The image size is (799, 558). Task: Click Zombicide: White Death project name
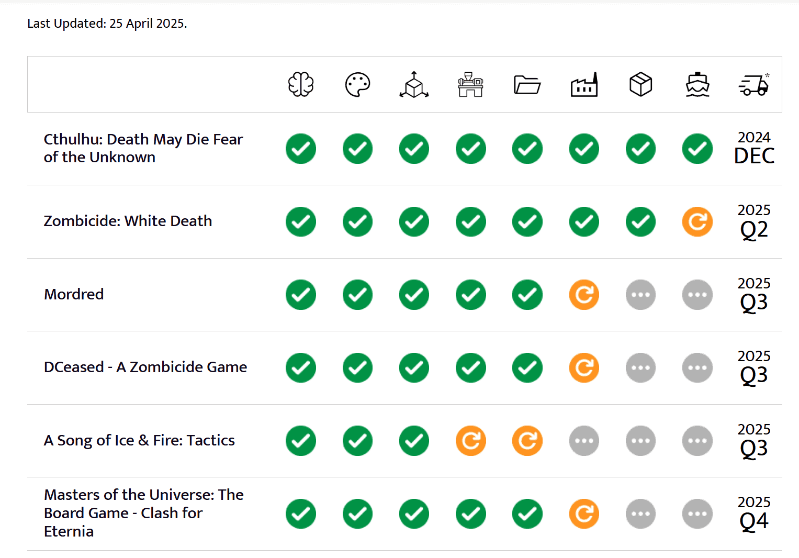[128, 221]
